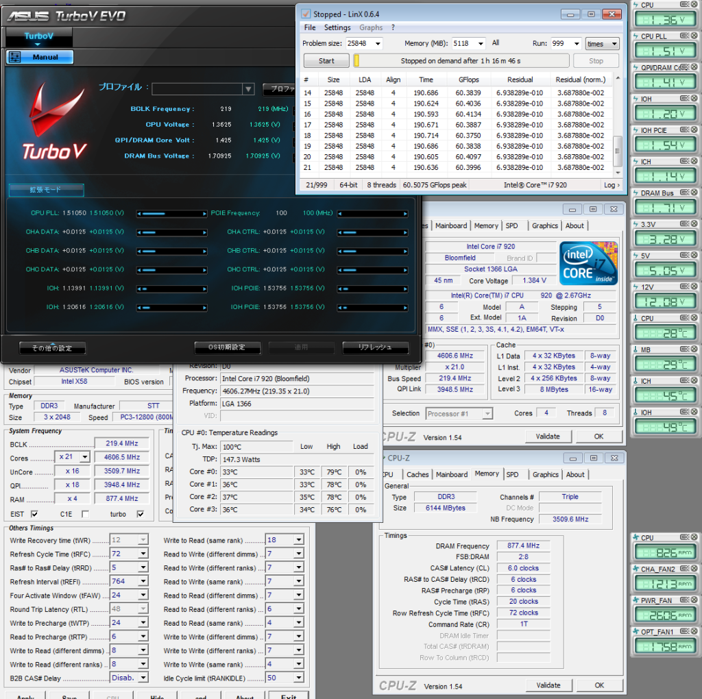Click the clip icon on MB temperature sensor

click(x=684, y=349)
